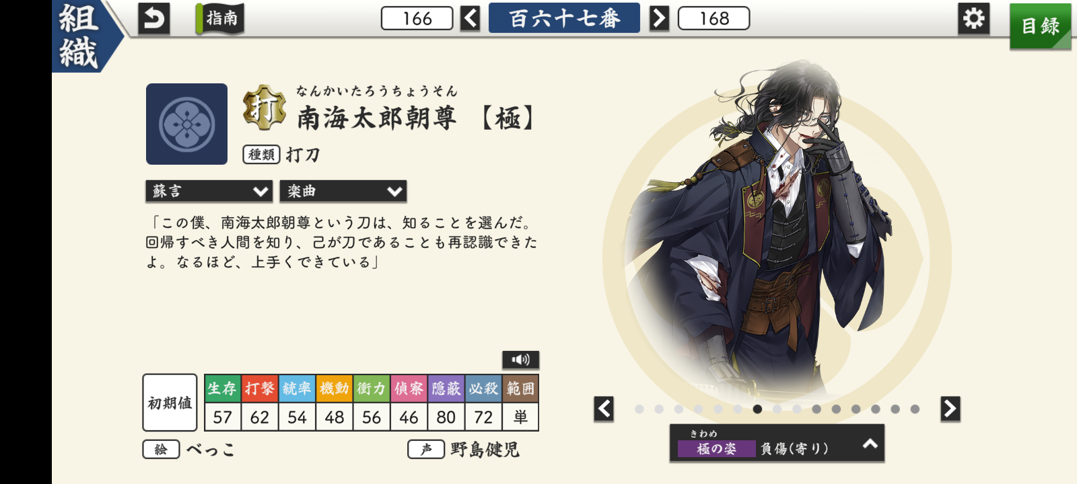Go to previous sword with left arrow by 166

click(470, 19)
